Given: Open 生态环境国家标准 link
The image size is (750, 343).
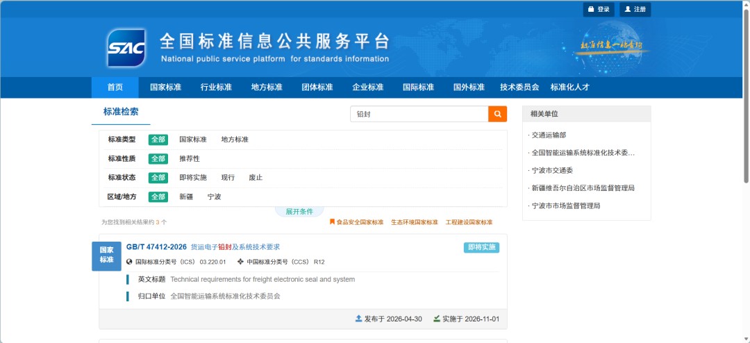Looking at the screenshot, I should [414, 222].
